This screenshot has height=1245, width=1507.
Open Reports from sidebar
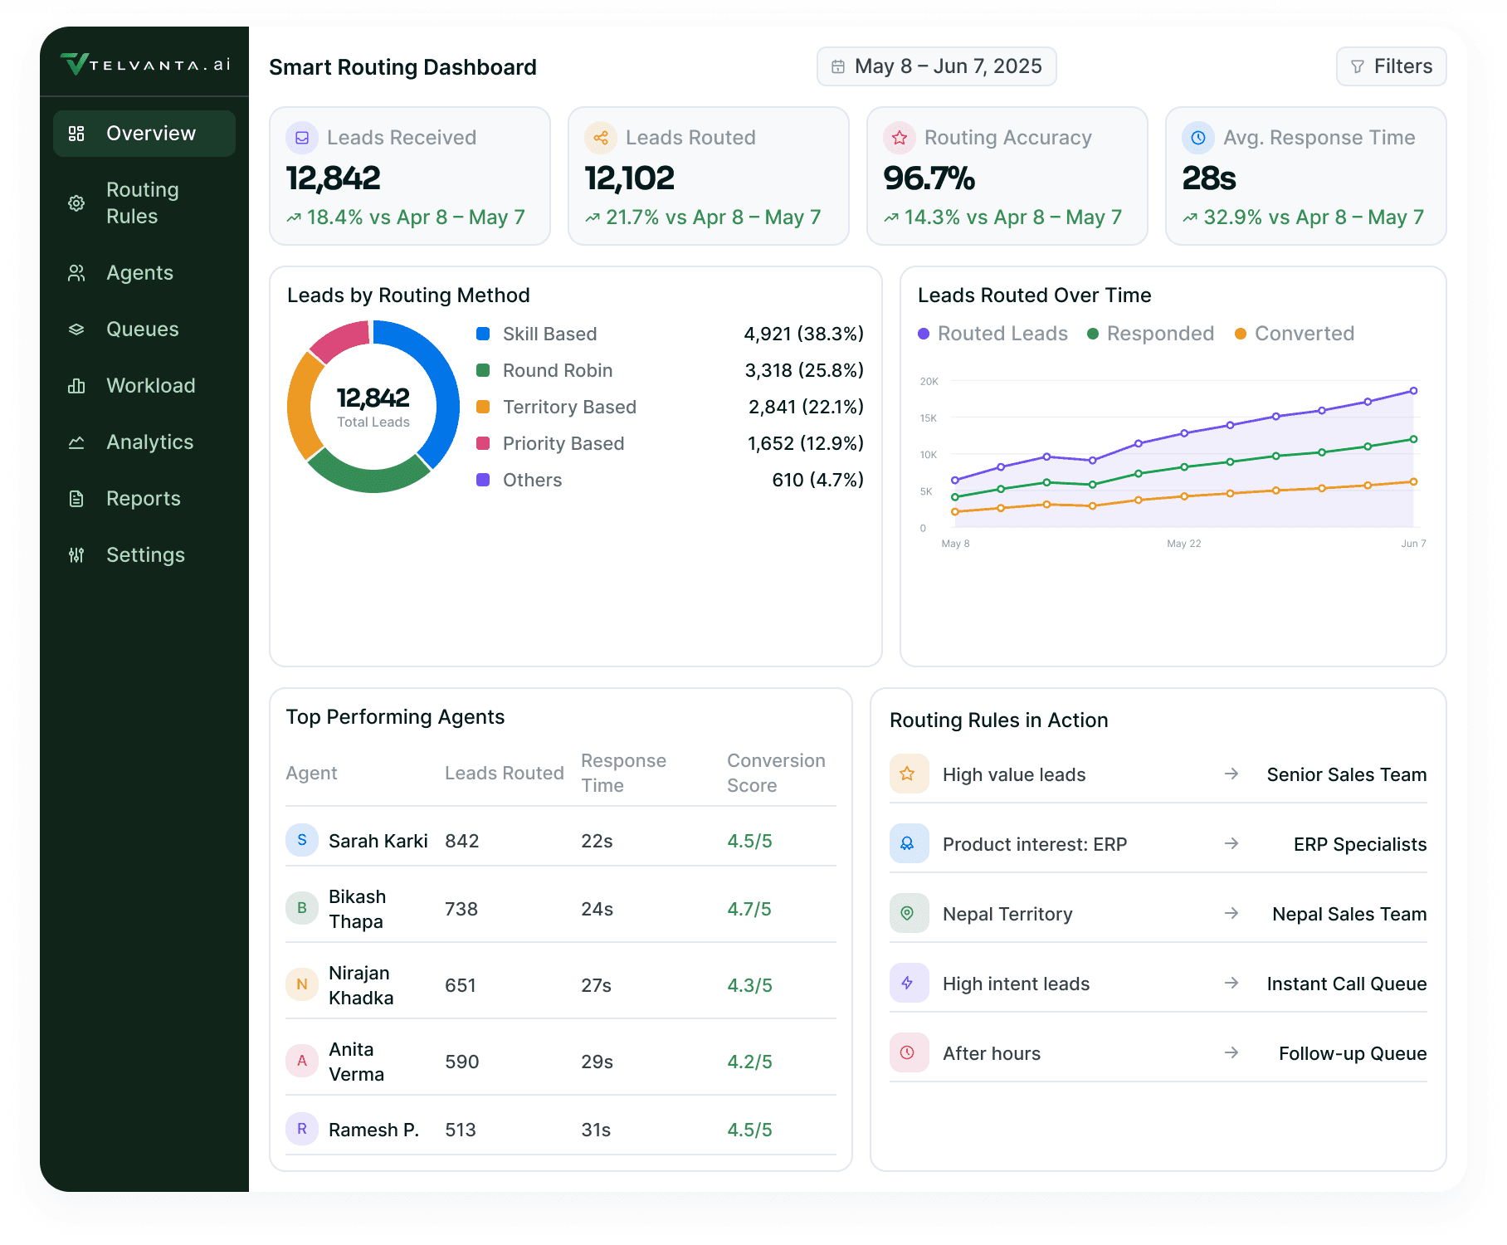click(x=144, y=499)
